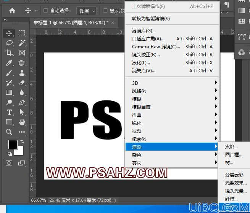The image size is (250, 213).
Task: Expand the Move tool preset dropdown arrow
Action: (x=36, y=11)
